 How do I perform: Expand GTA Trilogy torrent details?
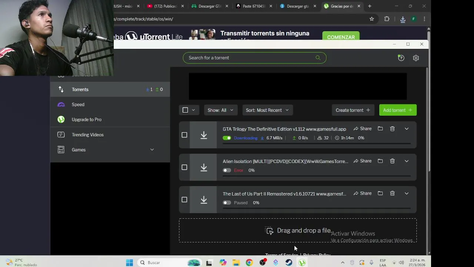(x=407, y=129)
